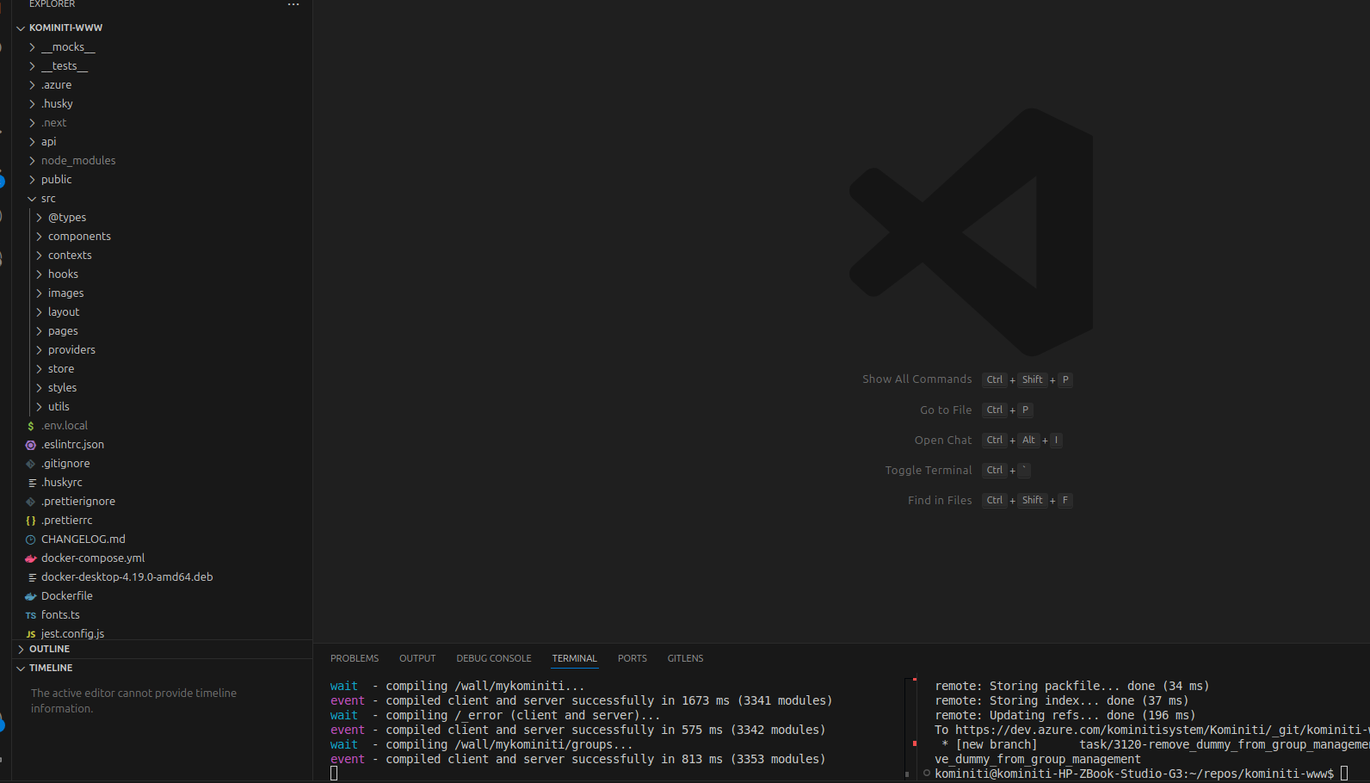This screenshot has width=1370, height=783.
Task: Click the TS icon beside fonts.ts
Action: coord(31,615)
